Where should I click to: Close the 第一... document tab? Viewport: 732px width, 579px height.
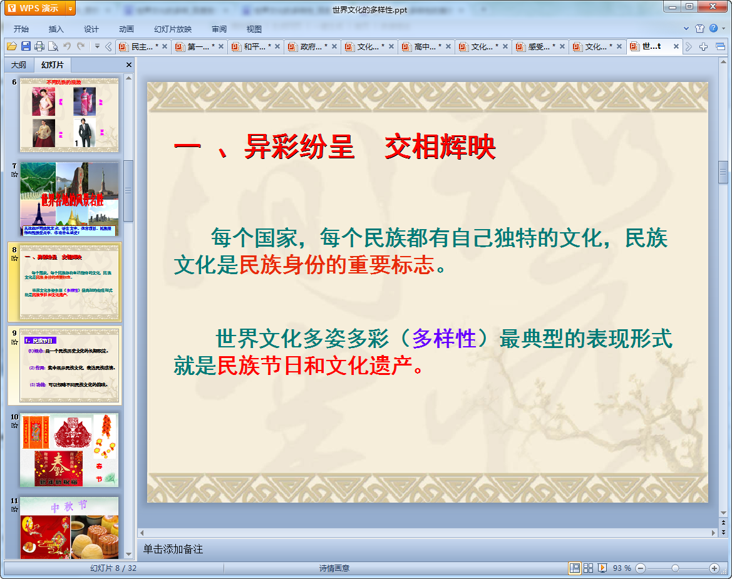pyautogui.click(x=221, y=47)
